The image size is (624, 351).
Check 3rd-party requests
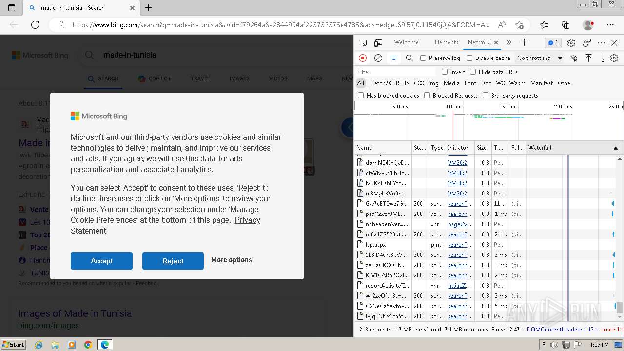pos(486,96)
